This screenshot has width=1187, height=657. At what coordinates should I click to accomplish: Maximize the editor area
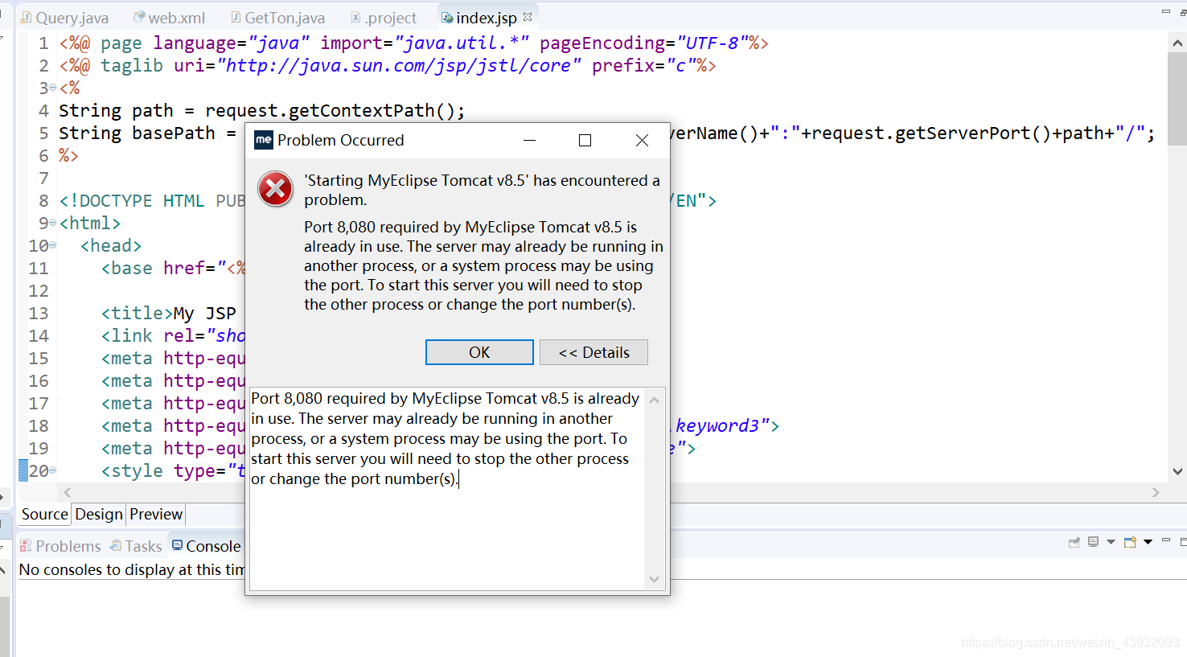point(1183,12)
